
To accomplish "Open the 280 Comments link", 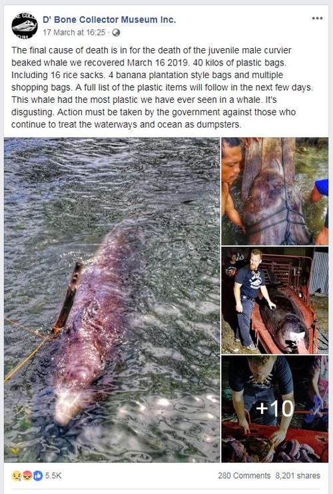I will [244, 475].
